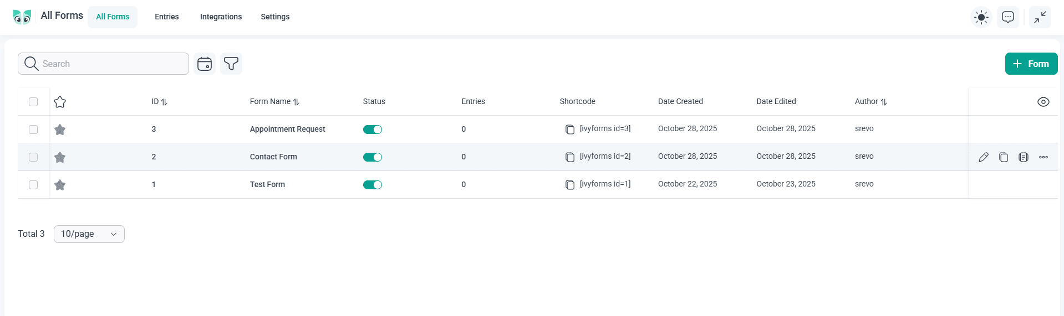Star the Test Form row
The height and width of the screenshot is (316, 1064).
point(60,185)
